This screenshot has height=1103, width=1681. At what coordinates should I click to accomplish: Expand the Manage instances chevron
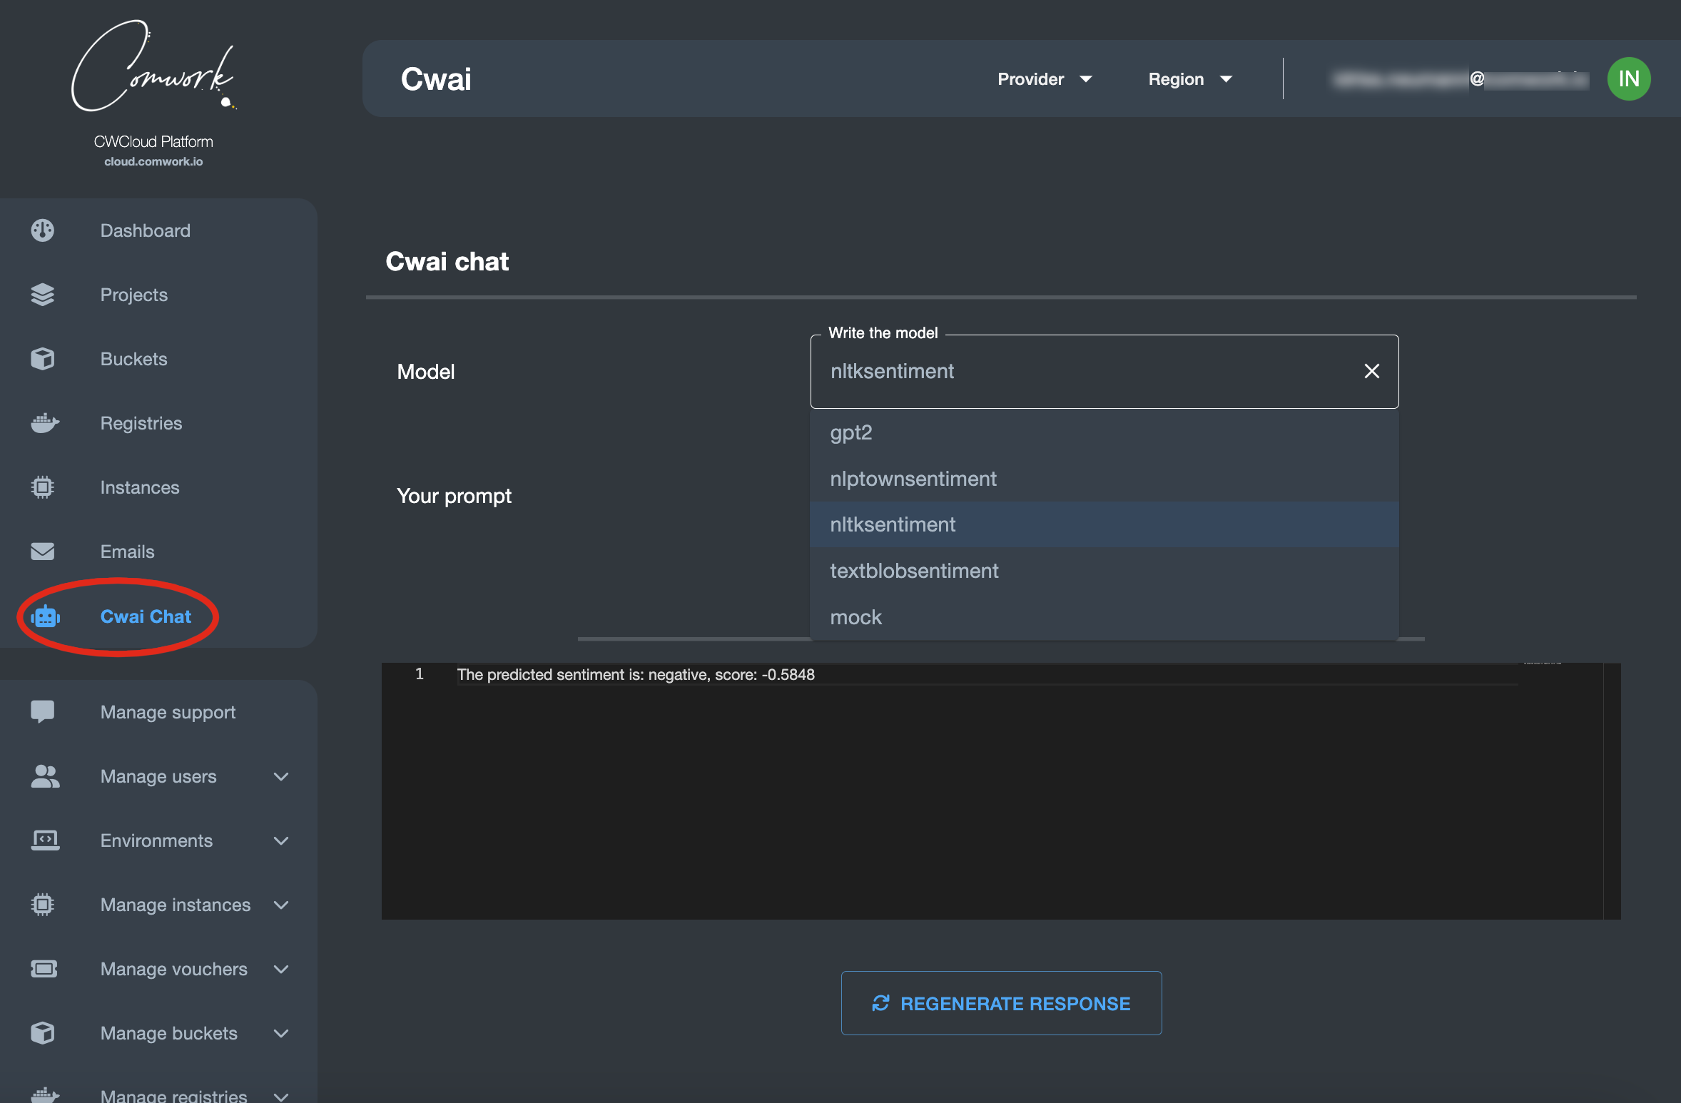(x=281, y=905)
